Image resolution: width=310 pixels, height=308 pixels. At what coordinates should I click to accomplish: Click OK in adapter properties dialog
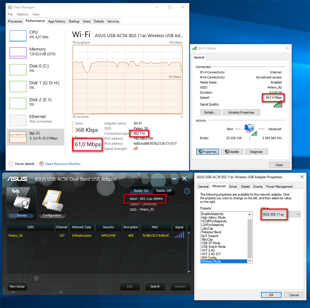point(271,295)
